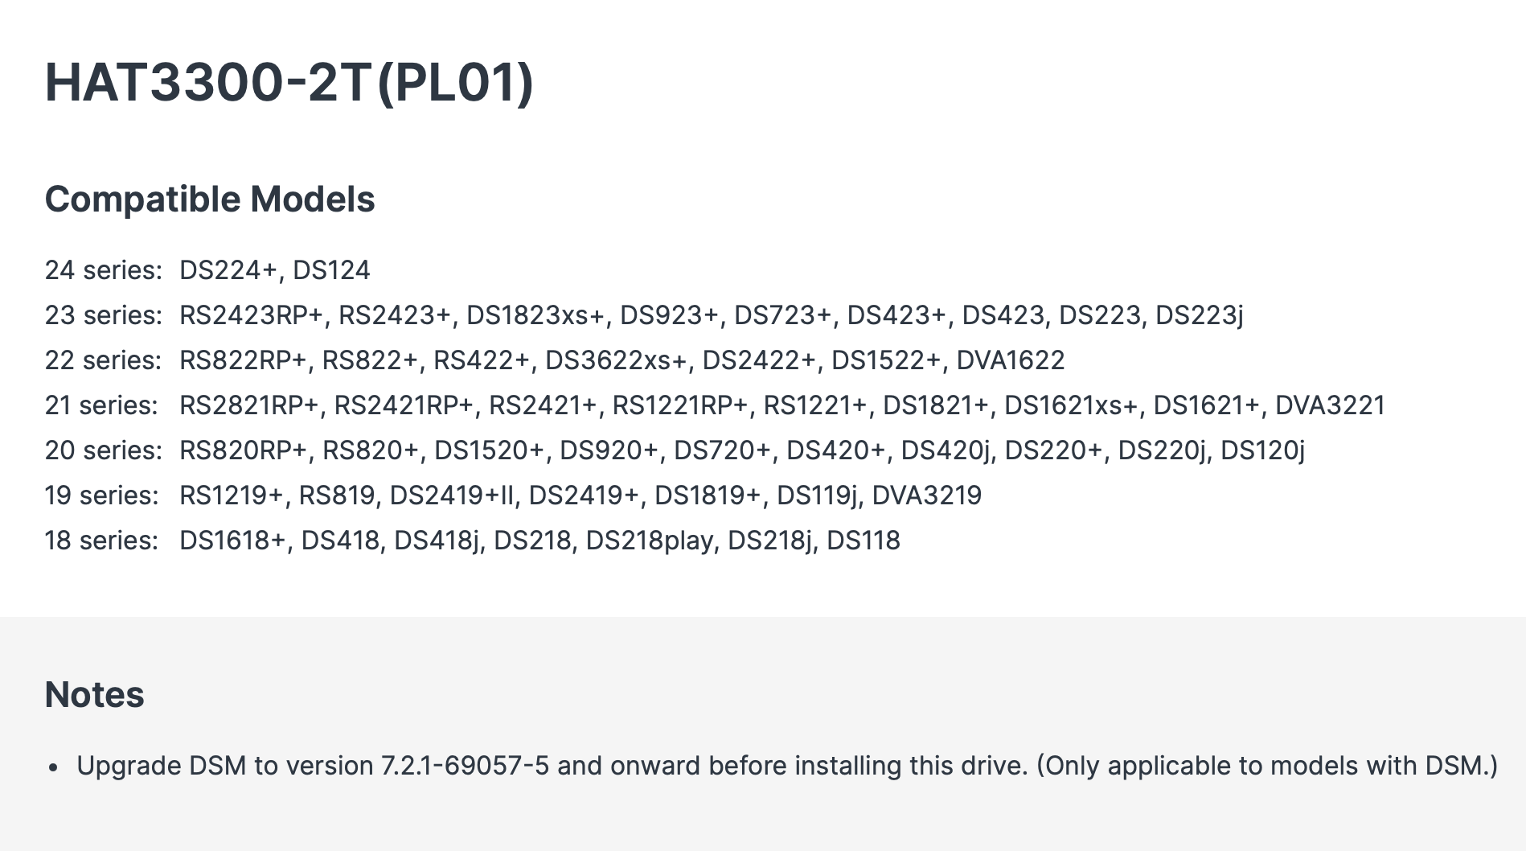The image size is (1526, 851).
Task: Select RS822RP+ in 22 series
Action: coord(244,360)
